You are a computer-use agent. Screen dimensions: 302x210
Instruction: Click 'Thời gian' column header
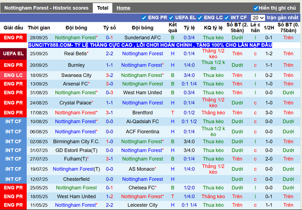click(39, 28)
